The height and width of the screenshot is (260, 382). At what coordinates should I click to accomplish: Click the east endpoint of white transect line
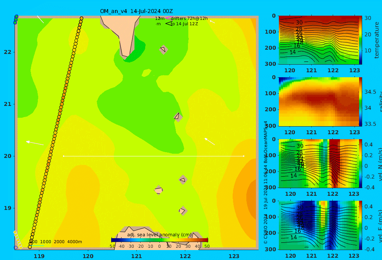tap(244, 156)
